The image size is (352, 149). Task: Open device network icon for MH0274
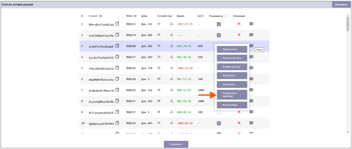tap(172, 35)
